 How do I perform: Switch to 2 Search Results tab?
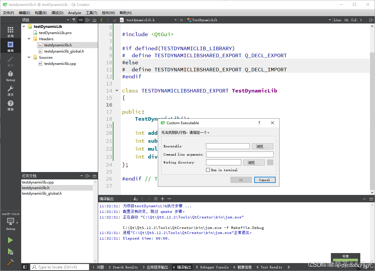(123, 267)
